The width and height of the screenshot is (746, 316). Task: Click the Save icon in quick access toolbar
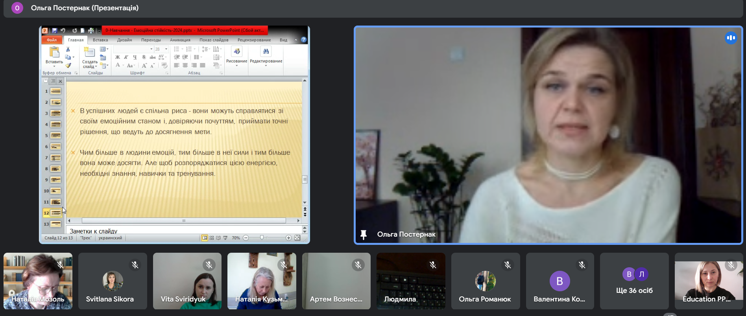click(54, 31)
